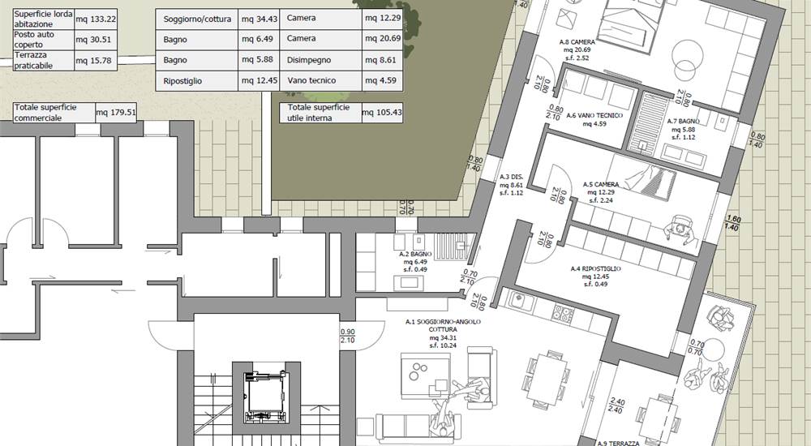Select the round terrace table
The width and height of the screenshot is (811, 446).
point(712,351)
